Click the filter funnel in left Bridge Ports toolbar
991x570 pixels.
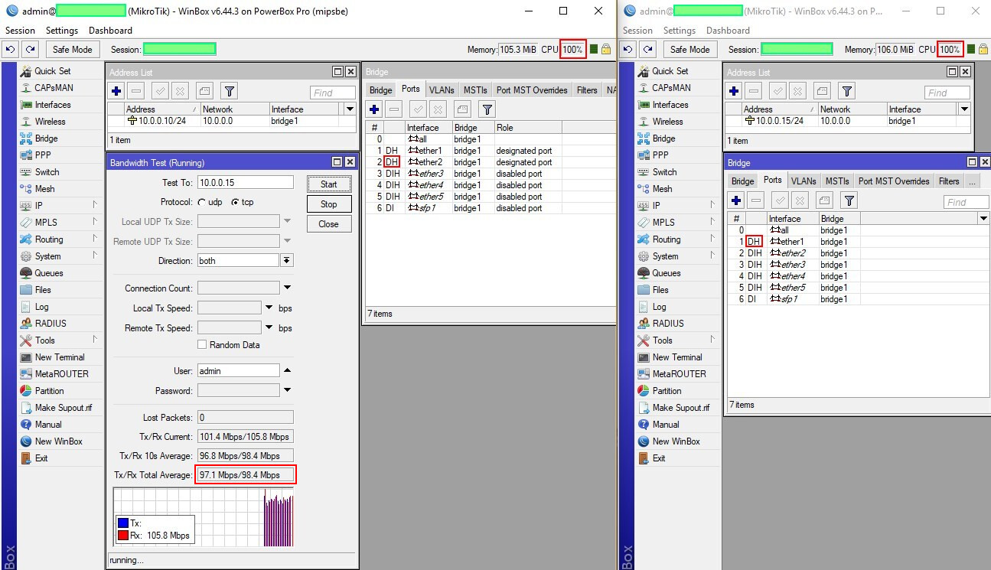pos(486,109)
